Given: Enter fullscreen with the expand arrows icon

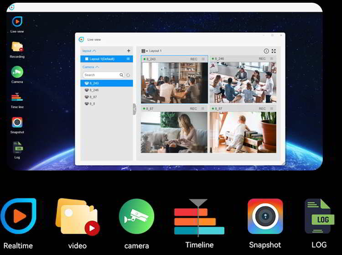Looking at the screenshot, I should pyautogui.click(x=274, y=51).
